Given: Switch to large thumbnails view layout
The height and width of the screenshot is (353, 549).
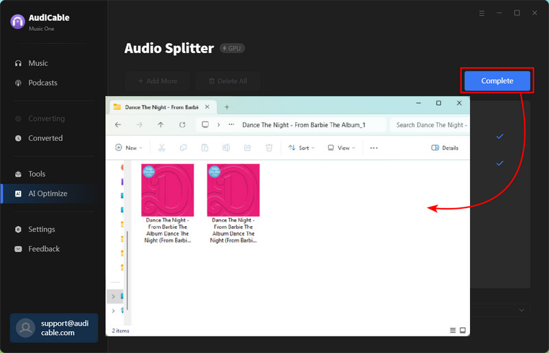Looking at the screenshot, I should tap(463, 330).
